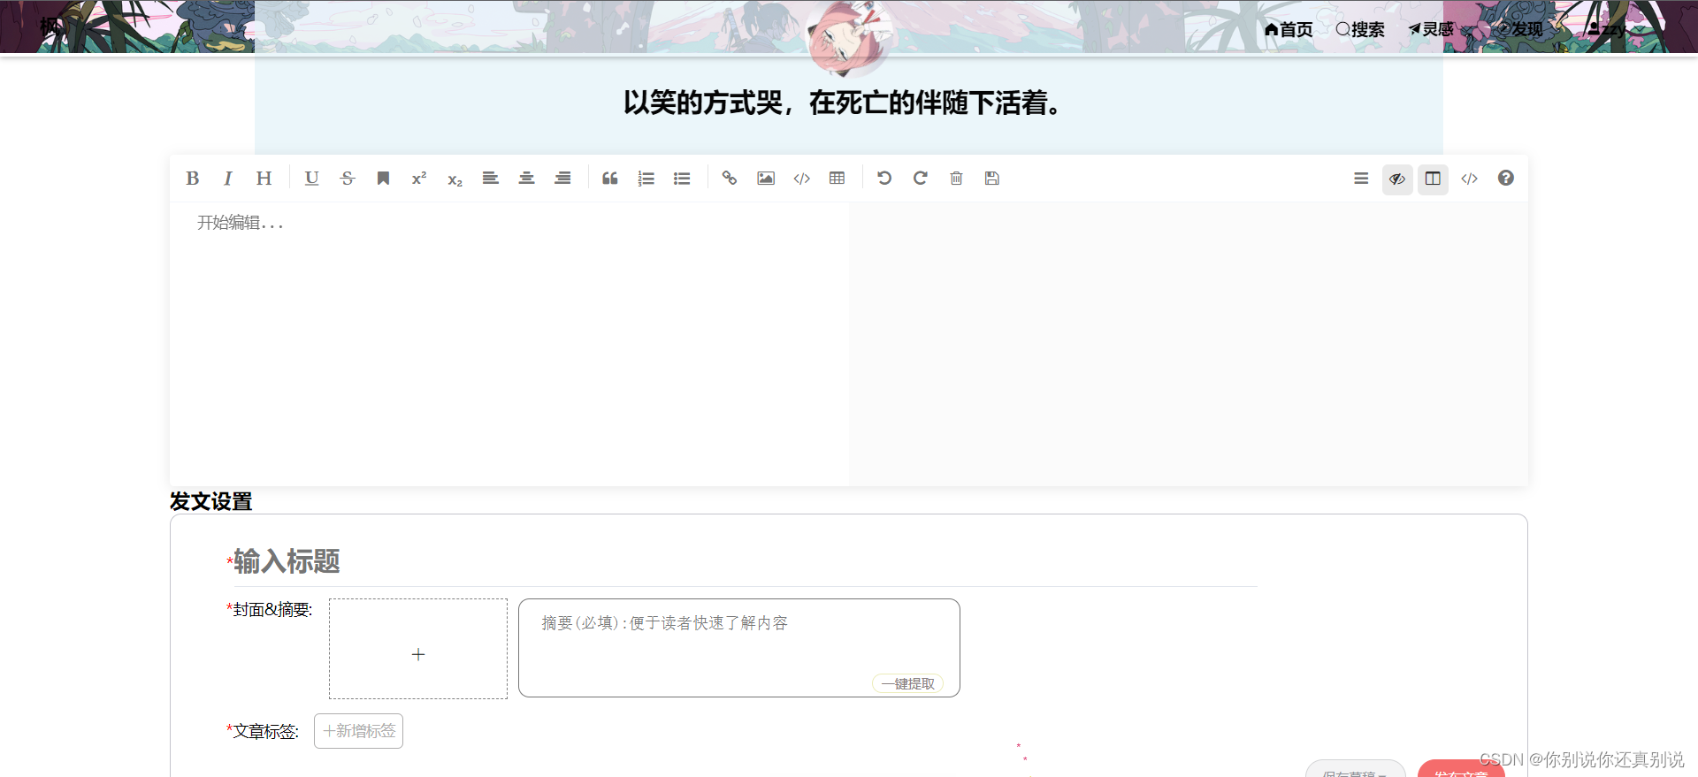Open 搜索 search in navigation
1698x777 pixels.
[1360, 29]
